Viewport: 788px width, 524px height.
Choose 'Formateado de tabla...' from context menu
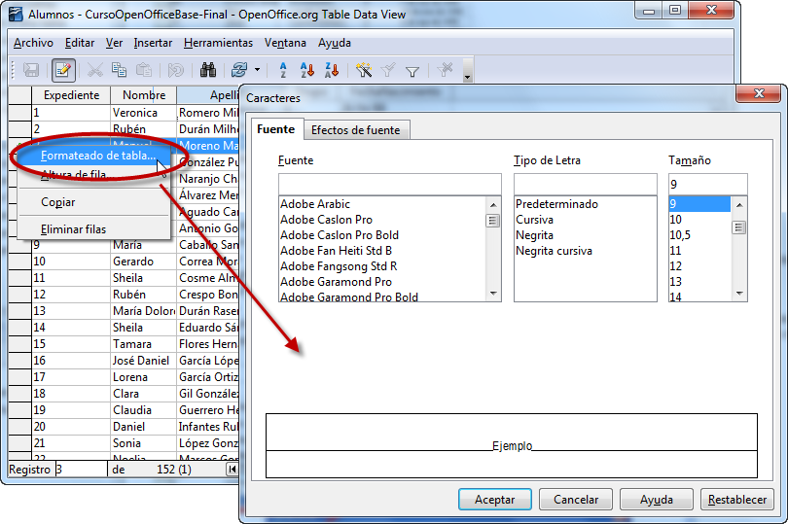94,156
